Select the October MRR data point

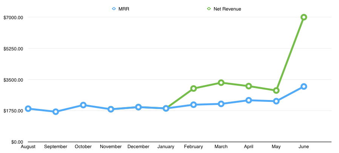coord(83,105)
